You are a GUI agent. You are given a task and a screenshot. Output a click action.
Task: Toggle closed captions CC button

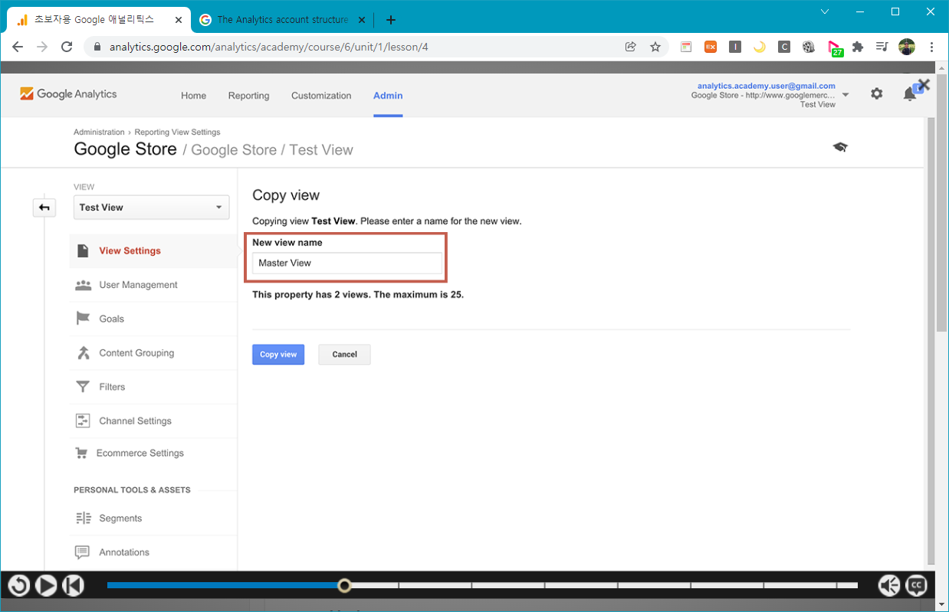(916, 586)
